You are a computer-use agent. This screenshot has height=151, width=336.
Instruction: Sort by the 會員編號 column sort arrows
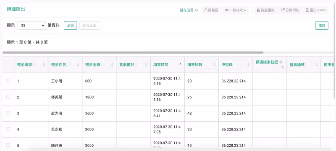pos(317,64)
